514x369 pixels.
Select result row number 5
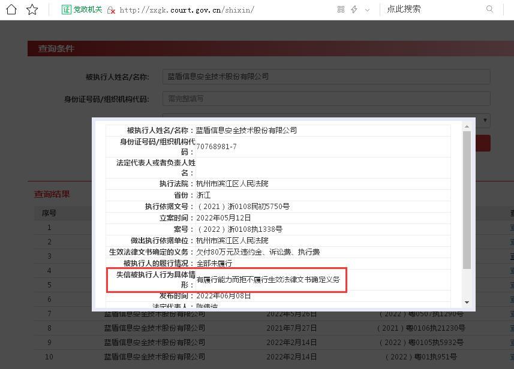pos(49,285)
